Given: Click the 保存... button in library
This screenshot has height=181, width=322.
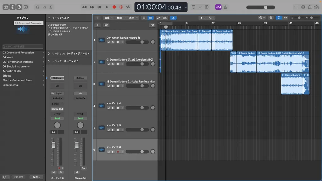Looking at the screenshot, I should tap(36, 177).
